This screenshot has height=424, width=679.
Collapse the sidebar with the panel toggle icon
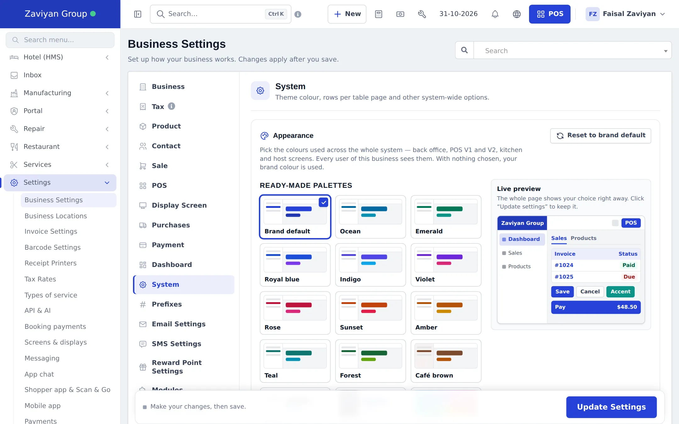(x=138, y=14)
